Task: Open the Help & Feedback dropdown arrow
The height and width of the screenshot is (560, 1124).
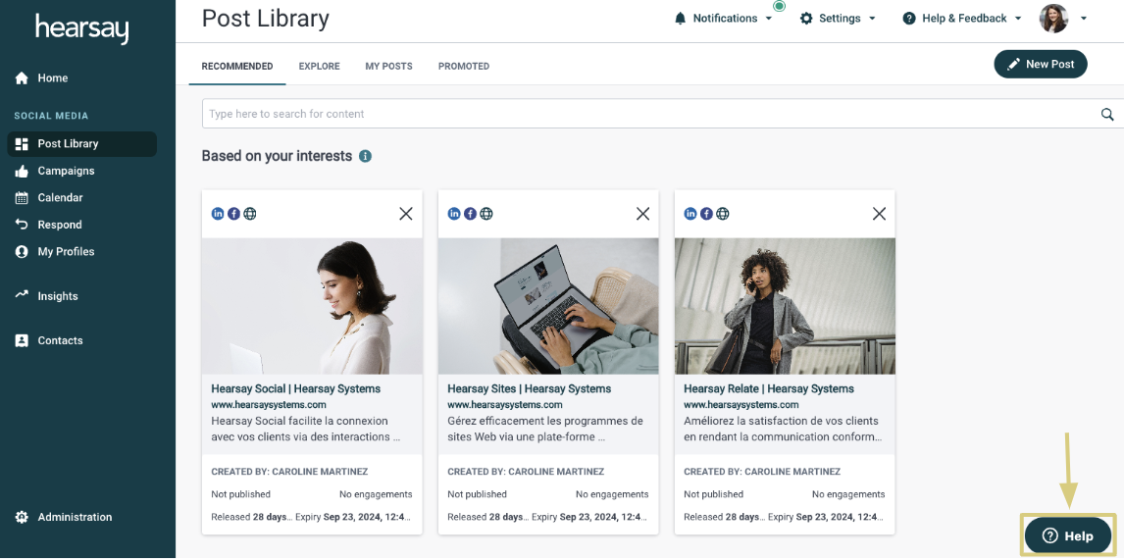Action: point(1018,19)
